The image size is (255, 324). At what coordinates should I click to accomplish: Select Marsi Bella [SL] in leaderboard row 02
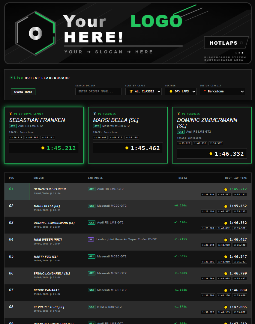[x=47, y=206]
